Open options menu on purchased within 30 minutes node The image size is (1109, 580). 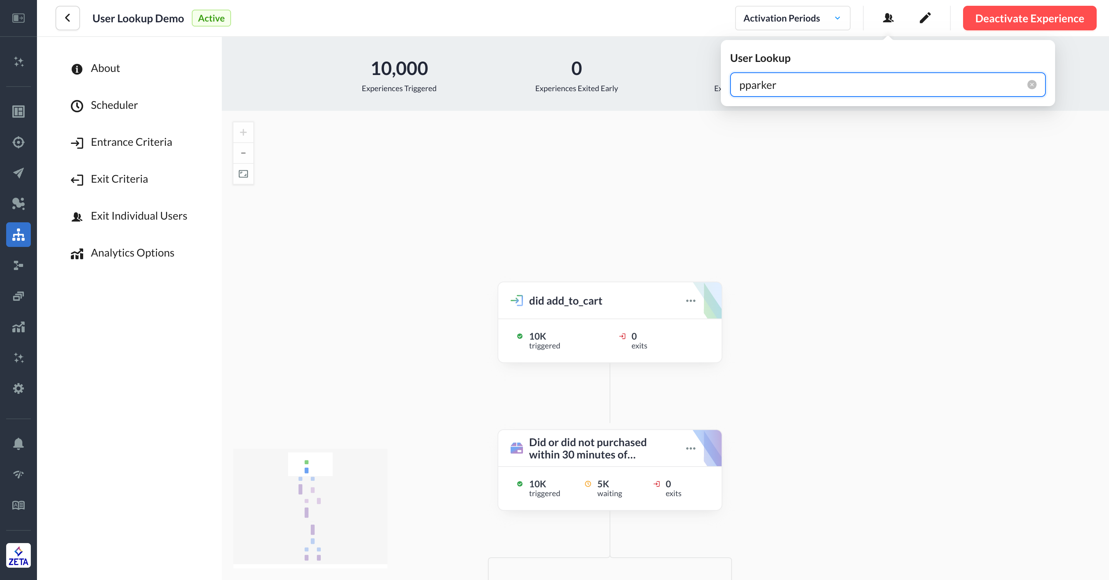(690, 448)
